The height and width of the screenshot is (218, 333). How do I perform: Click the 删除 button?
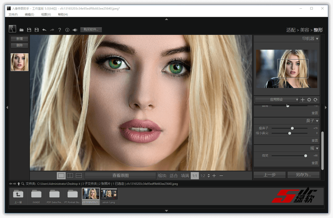20,45
